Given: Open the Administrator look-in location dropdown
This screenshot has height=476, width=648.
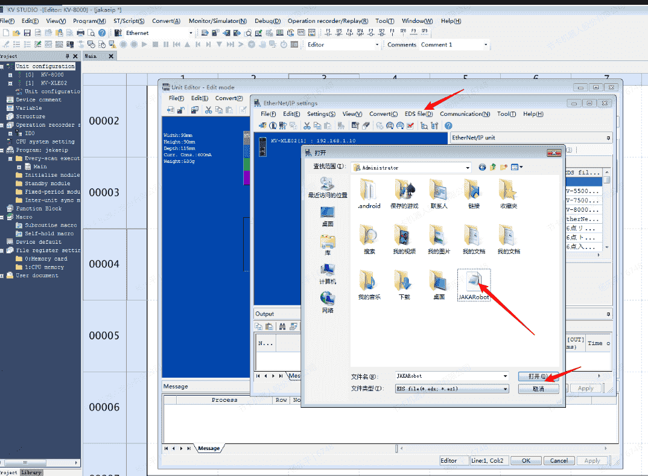Looking at the screenshot, I should (x=468, y=167).
